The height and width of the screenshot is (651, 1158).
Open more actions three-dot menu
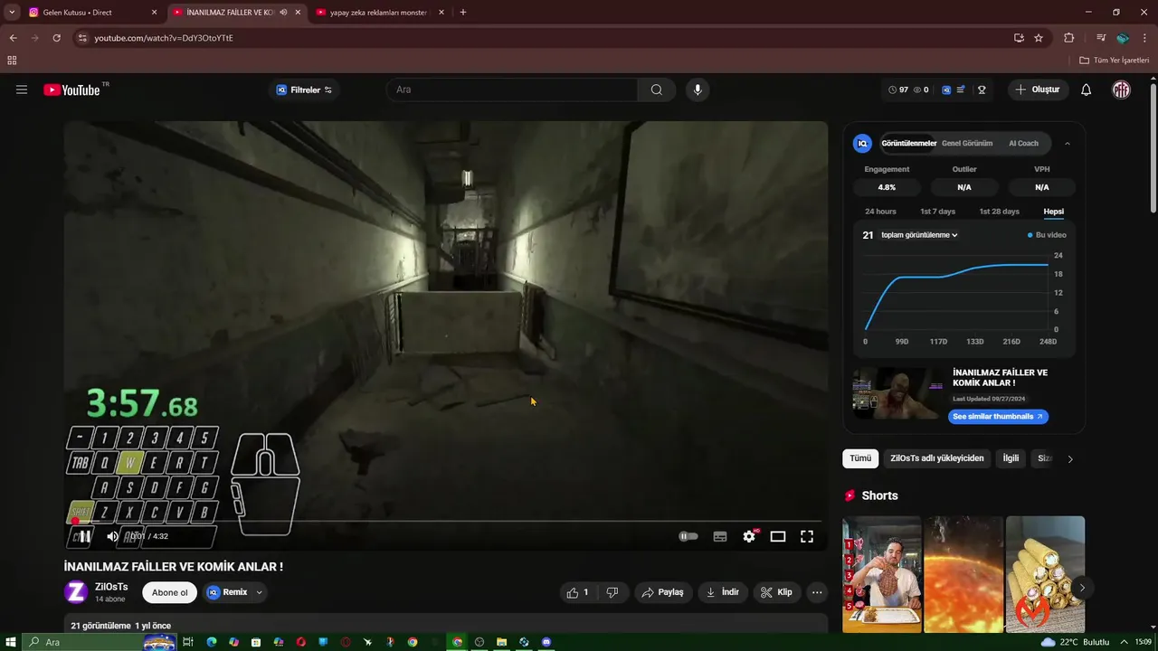point(817,592)
